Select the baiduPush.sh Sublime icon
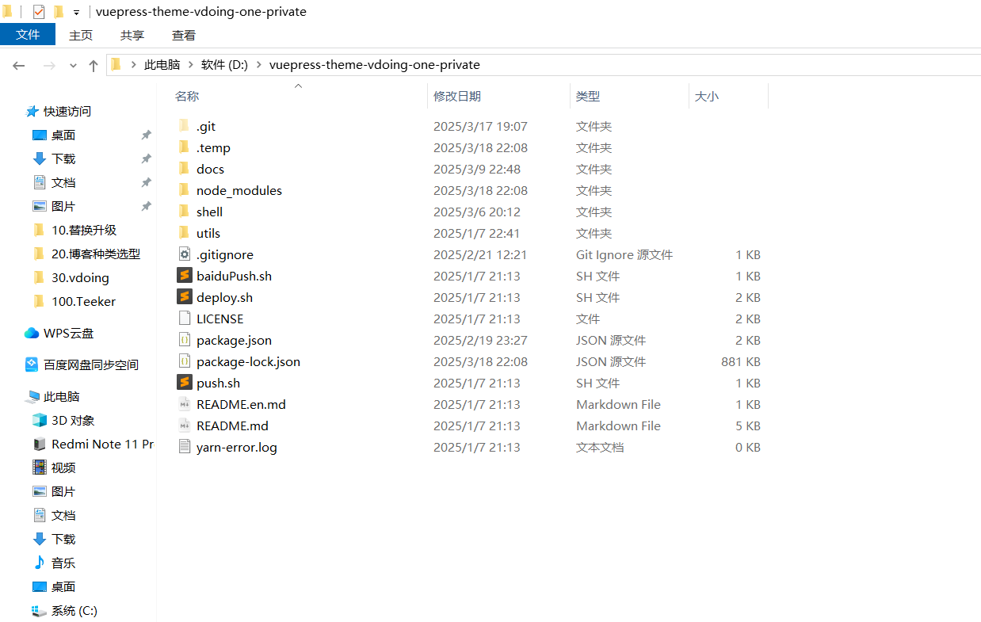The image size is (981, 622). click(x=184, y=276)
